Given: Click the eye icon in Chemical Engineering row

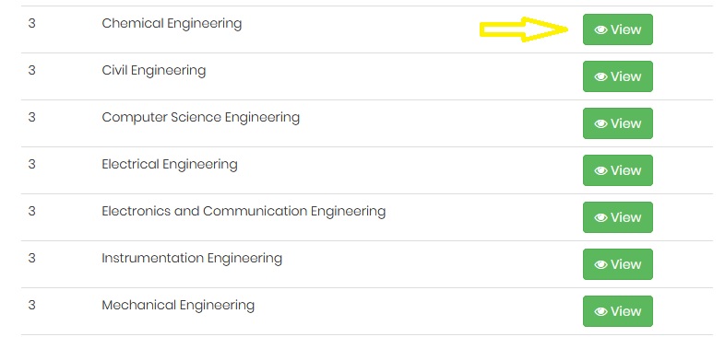Looking at the screenshot, I should [600, 30].
